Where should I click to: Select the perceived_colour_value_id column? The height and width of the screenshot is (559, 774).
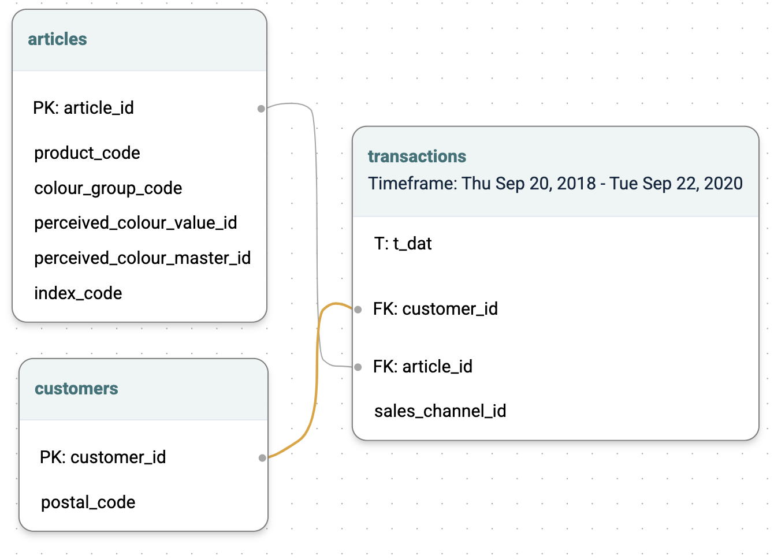tap(136, 223)
